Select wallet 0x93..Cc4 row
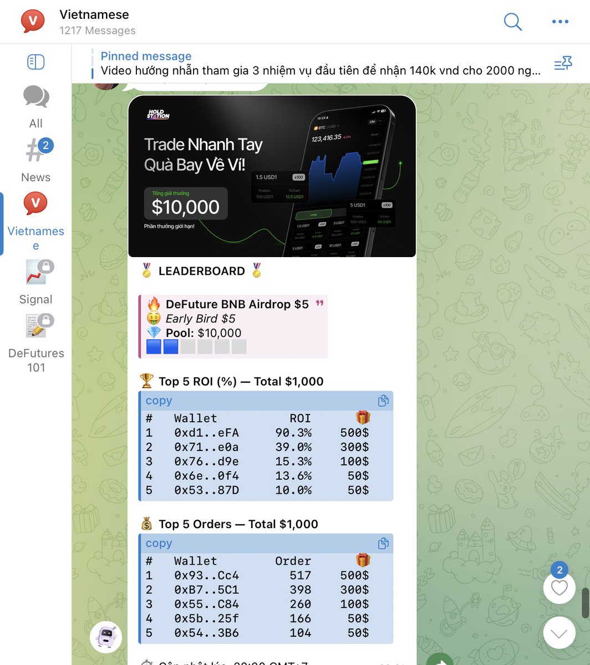590x665 pixels. pyautogui.click(x=257, y=576)
